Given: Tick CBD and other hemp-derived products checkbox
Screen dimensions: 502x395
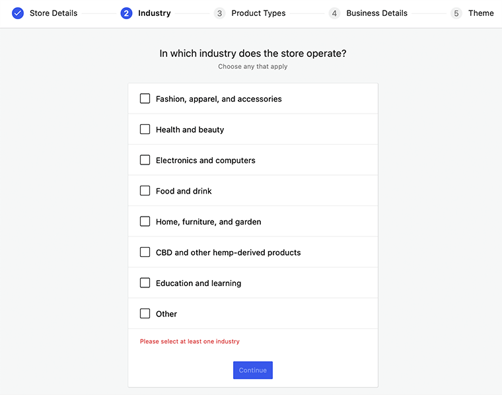Looking at the screenshot, I should (145, 252).
